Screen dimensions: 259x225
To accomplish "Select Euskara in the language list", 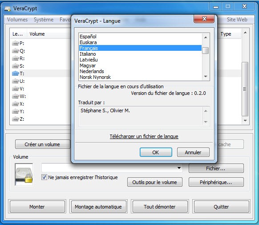I will (140, 42).
